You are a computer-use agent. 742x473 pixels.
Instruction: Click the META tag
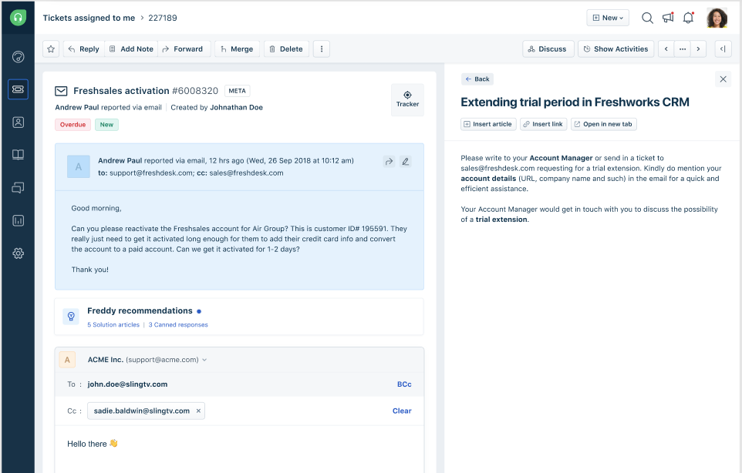tap(237, 91)
